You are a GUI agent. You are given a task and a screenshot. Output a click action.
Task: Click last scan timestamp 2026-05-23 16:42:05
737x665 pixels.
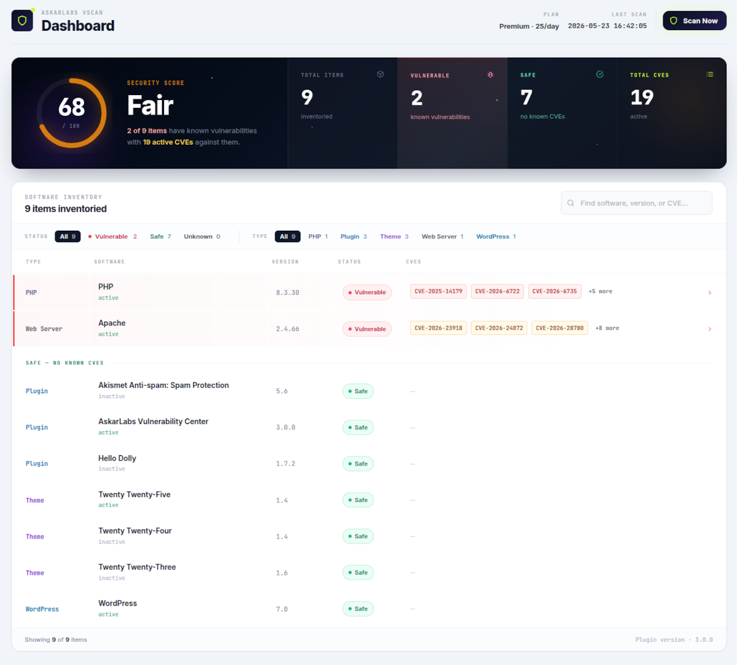click(607, 26)
